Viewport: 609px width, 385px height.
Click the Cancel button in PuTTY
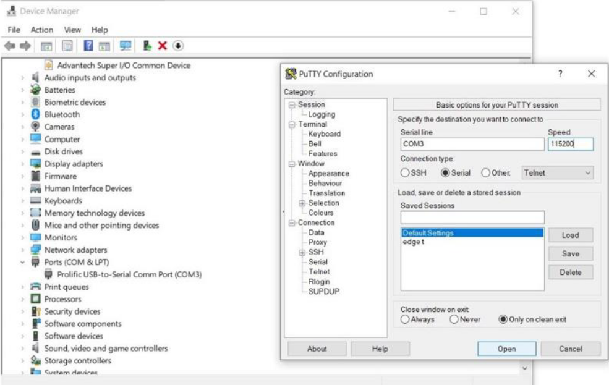pos(570,349)
